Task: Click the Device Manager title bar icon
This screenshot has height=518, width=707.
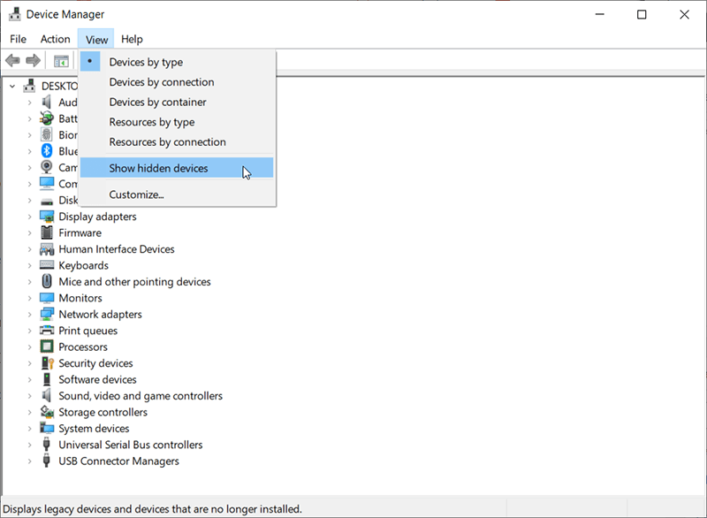Action: coord(15,14)
